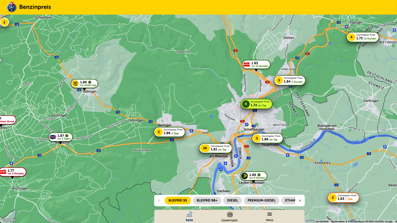Viewport: 397px width, 223px height.
Task: Open the Laufen-Uhwiesen station priced 1.86
Action: pyautogui.click(x=253, y=176)
